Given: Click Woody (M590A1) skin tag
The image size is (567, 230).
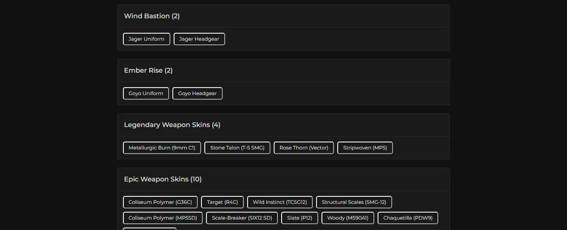Looking at the screenshot, I should click(348, 218).
